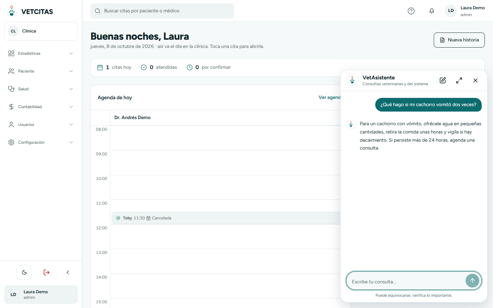Click the Salud stethoscope icon

(11, 89)
